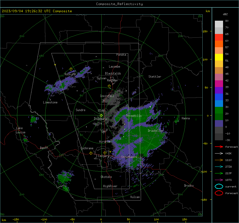Click the Ponoka city label
The width and height of the screenshot is (239, 223).
121,55
